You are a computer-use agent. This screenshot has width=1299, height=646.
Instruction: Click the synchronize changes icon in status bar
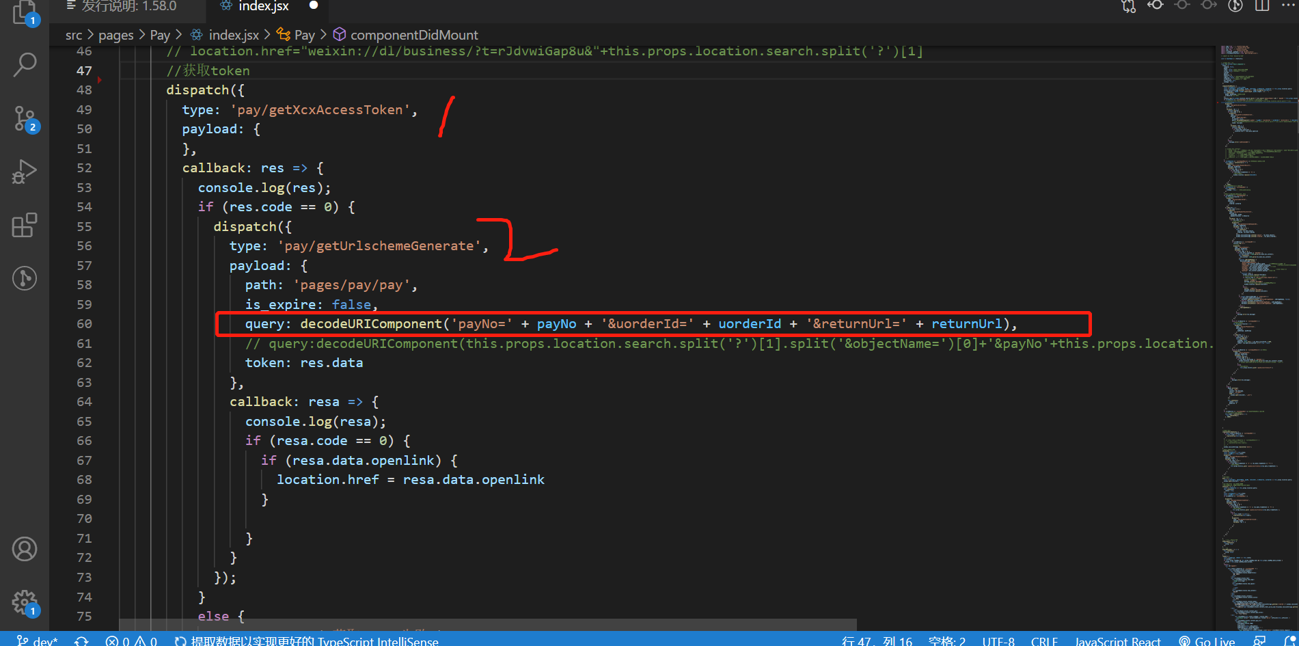point(82,640)
